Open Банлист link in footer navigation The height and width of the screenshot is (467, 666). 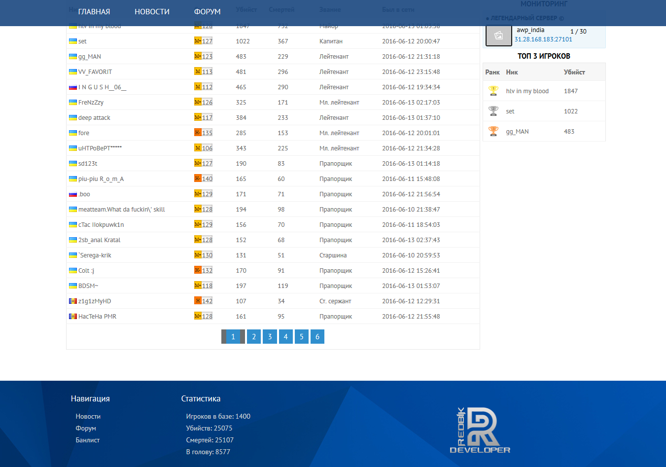[x=88, y=440]
